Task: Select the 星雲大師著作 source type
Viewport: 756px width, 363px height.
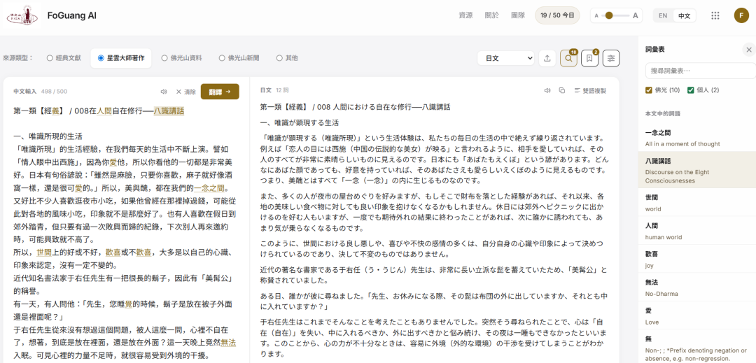Action: 121,58
